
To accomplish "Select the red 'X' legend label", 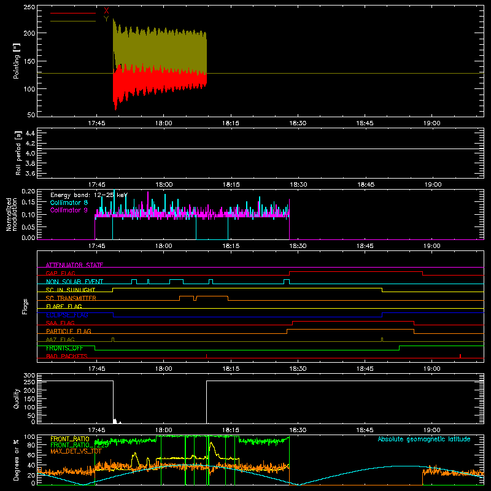I will click(106, 11).
